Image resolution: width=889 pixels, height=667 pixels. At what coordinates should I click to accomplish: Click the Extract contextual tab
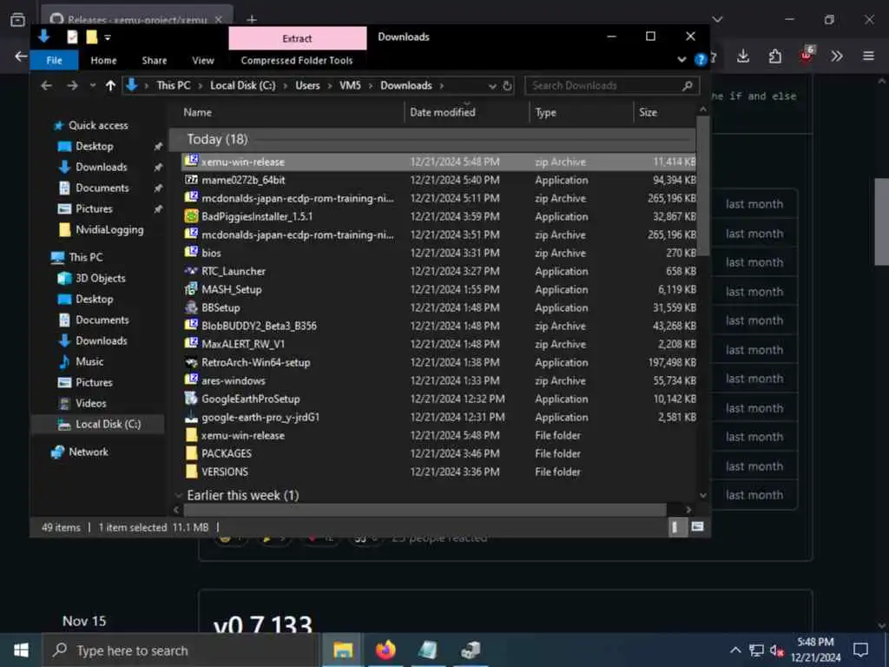pos(298,38)
